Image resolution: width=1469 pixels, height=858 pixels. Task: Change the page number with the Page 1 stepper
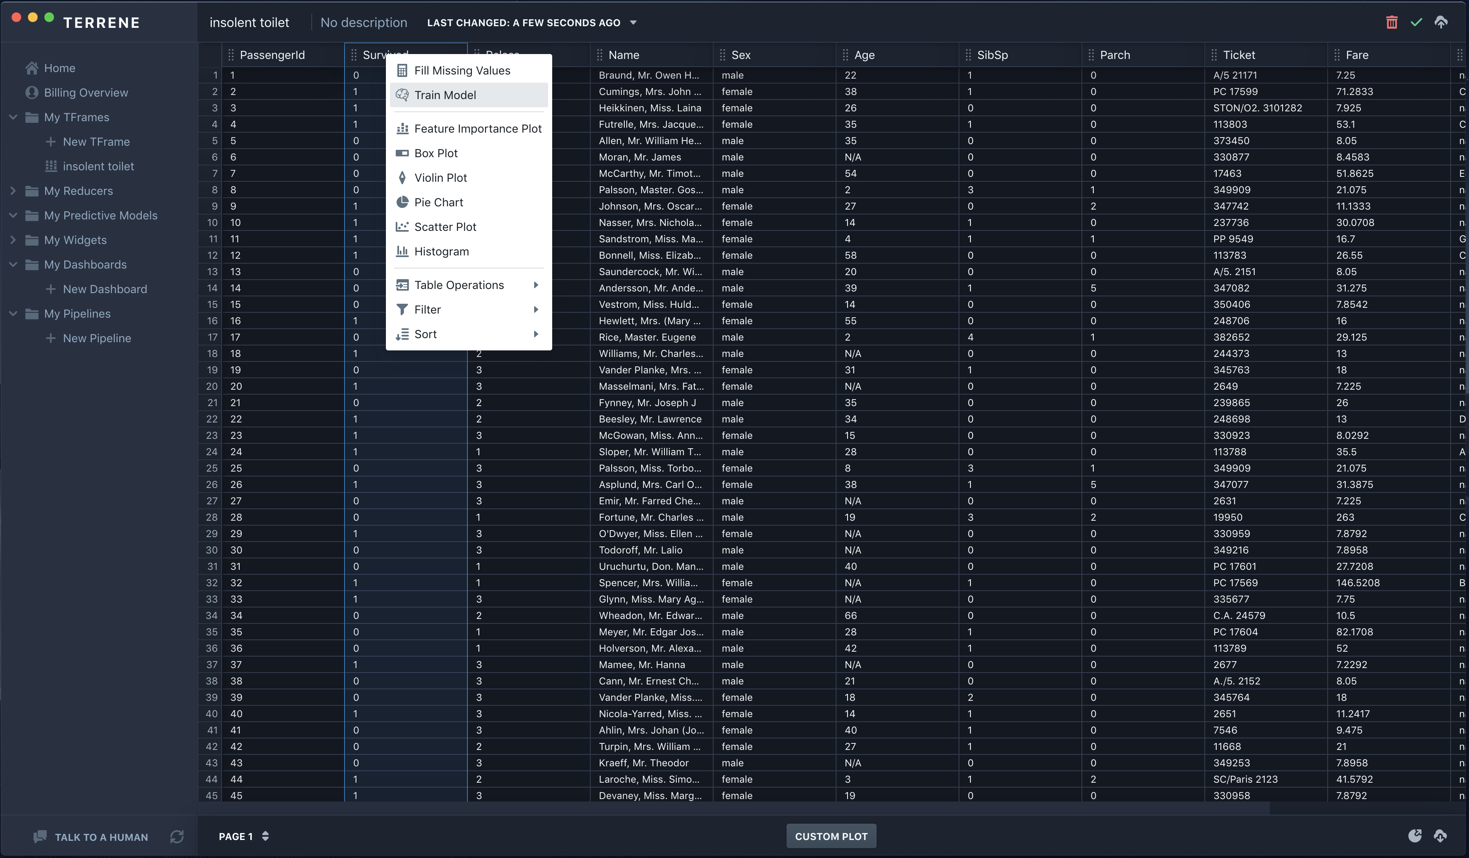[x=265, y=836]
